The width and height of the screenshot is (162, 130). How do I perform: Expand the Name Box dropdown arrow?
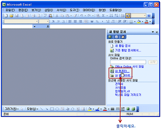35,27
